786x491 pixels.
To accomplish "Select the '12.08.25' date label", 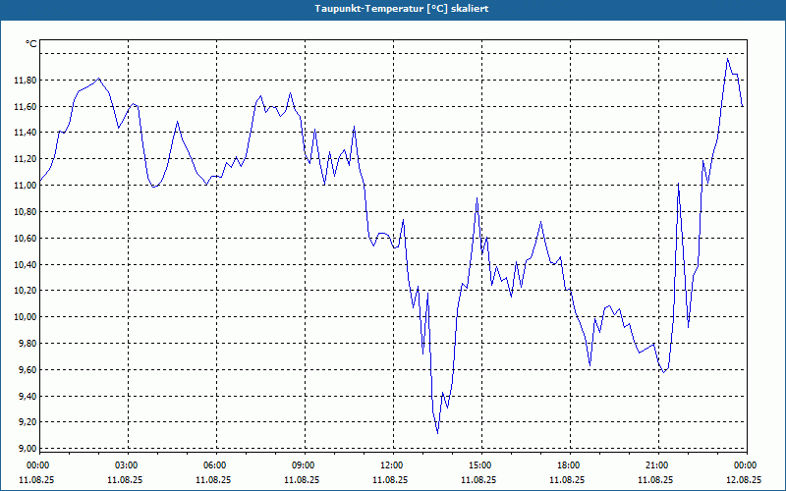I will click(x=746, y=479).
